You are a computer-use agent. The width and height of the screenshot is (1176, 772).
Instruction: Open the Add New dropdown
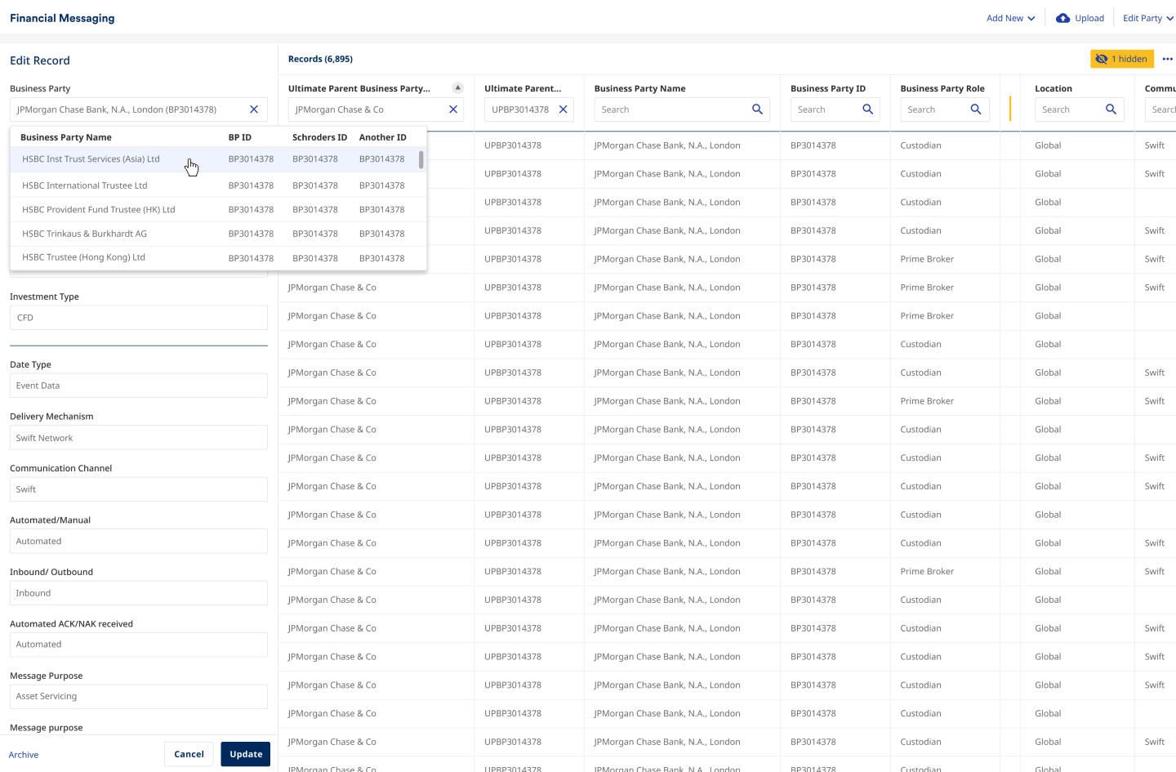(1010, 18)
